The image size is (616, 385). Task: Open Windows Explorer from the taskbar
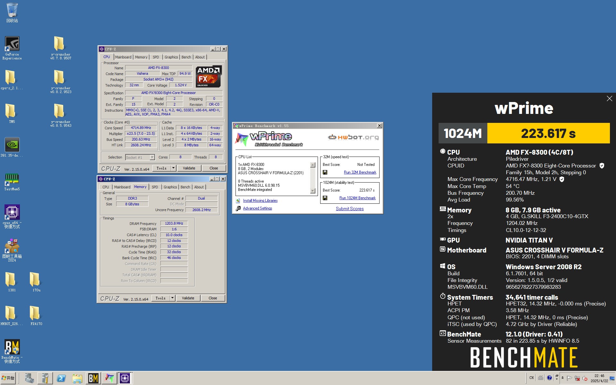point(77,378)
